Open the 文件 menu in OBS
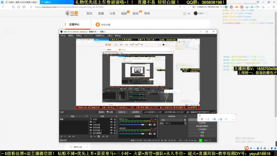 (x=63, y=36)
